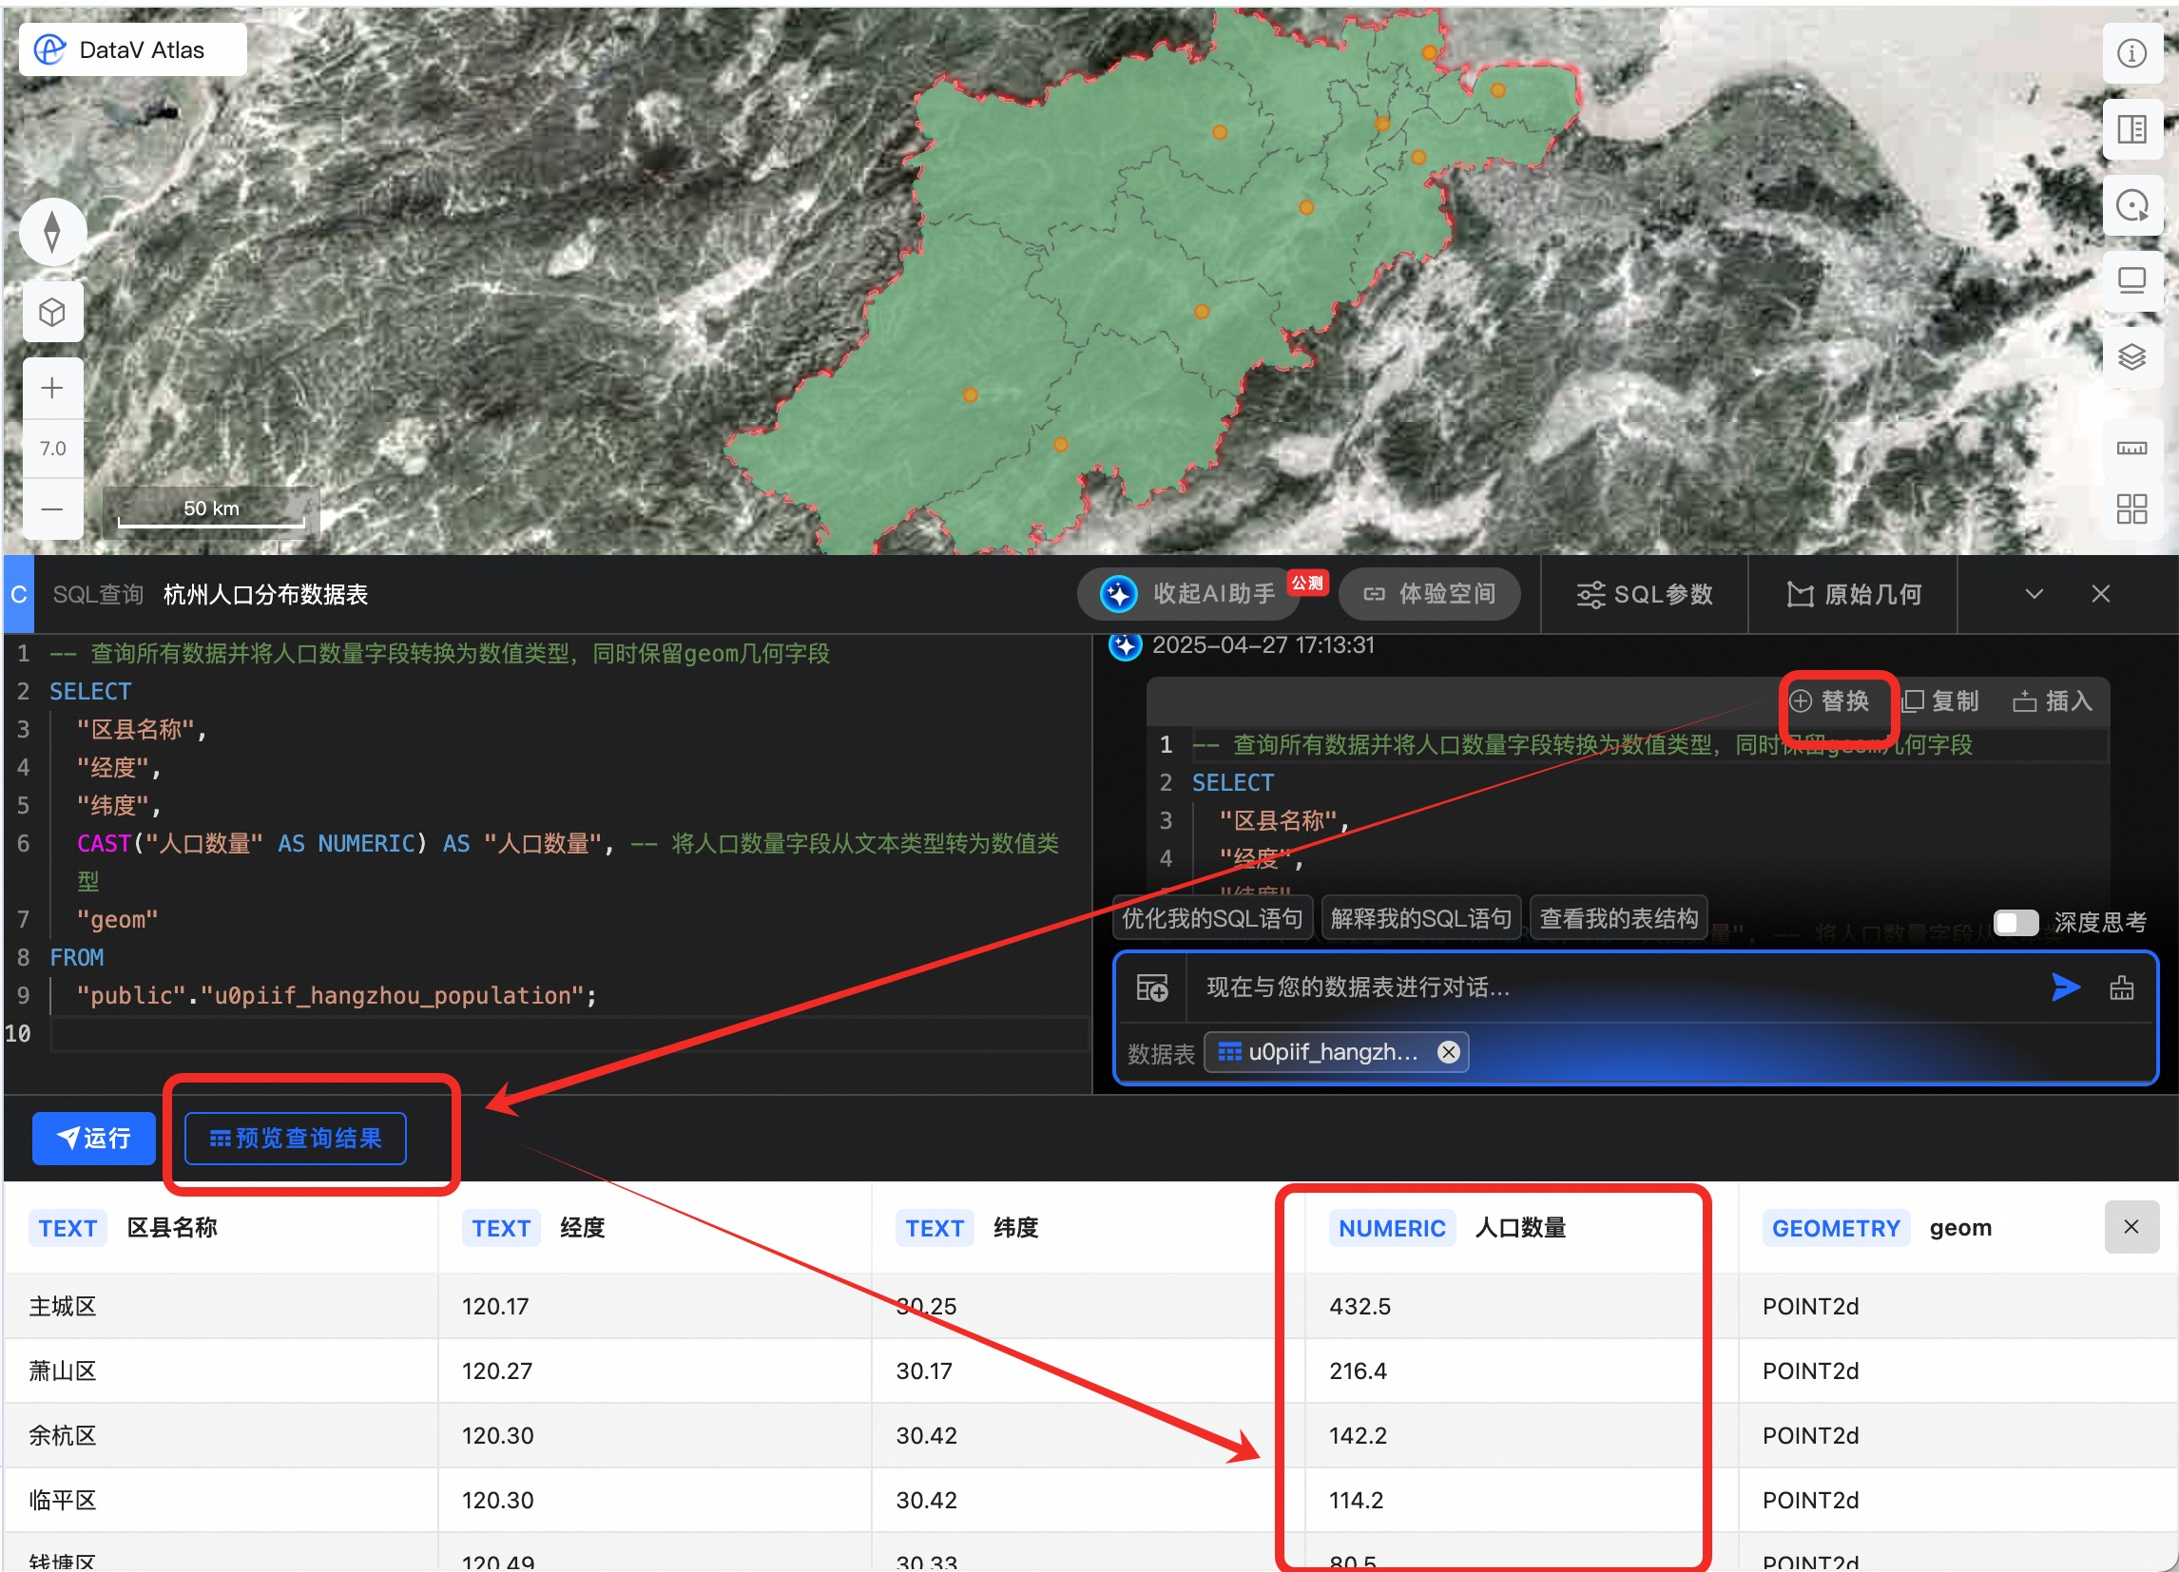
Task: Remove the u0piif_hangzh table tag
Action: point(1448,1052)
